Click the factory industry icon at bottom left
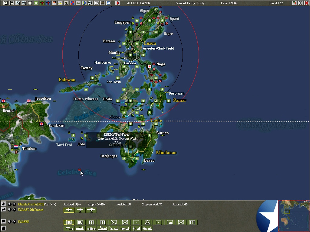 click(3, 228)
